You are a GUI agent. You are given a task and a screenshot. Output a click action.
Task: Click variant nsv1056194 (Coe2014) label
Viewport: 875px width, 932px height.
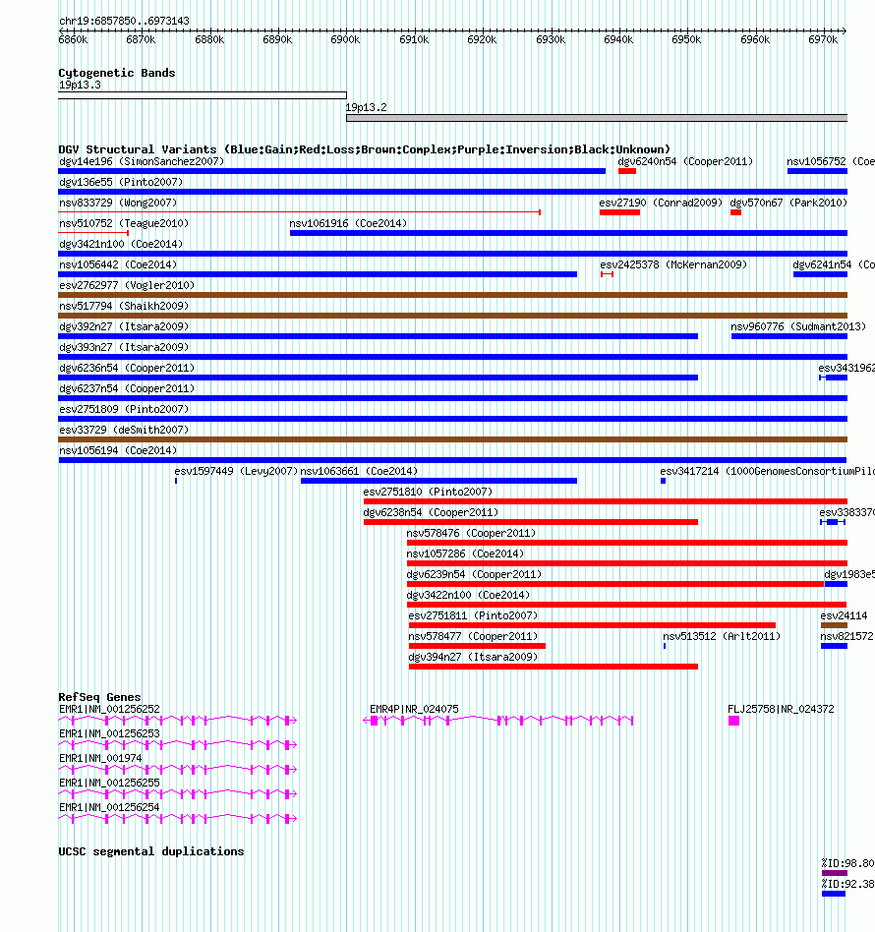[x=118, y=451]
